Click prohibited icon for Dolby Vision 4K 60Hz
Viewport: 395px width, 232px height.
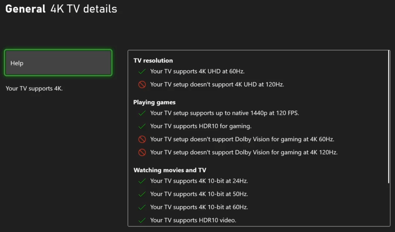(142, 139)
